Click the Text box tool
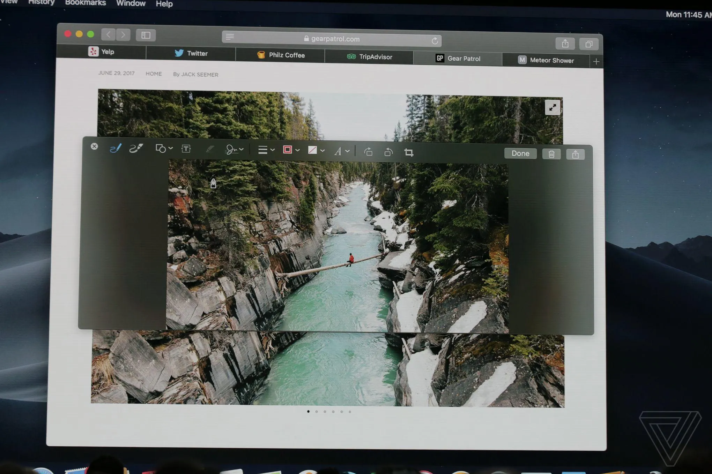This screenshot has height=474, width=712. coord(186,149)
